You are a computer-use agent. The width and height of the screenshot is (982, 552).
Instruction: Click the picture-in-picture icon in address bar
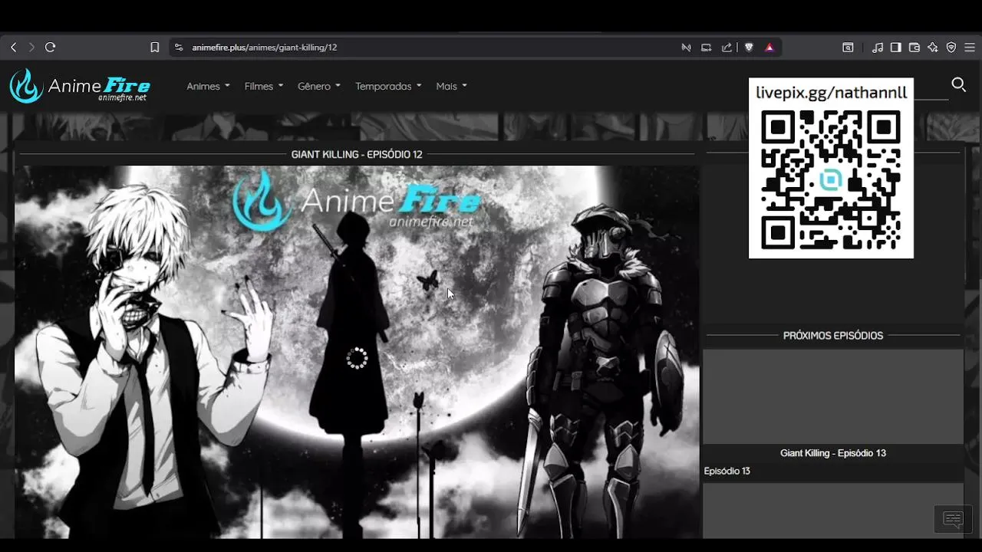coord(707,47)
